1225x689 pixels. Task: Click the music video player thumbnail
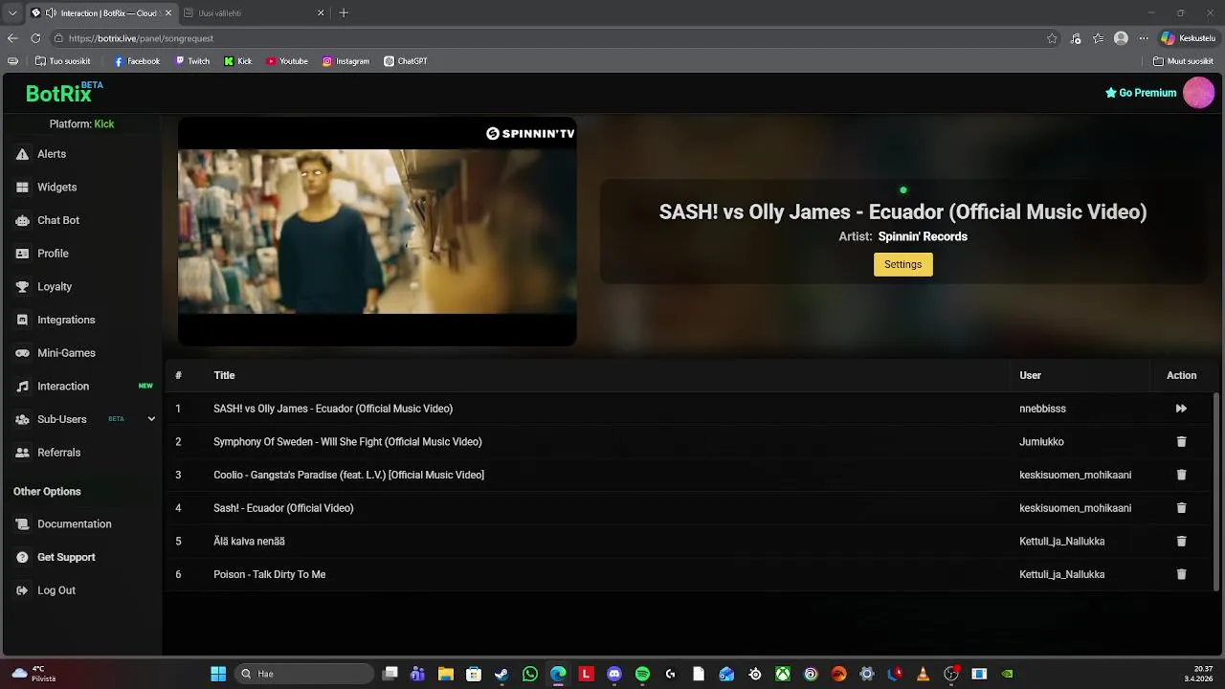coord(377,232)
